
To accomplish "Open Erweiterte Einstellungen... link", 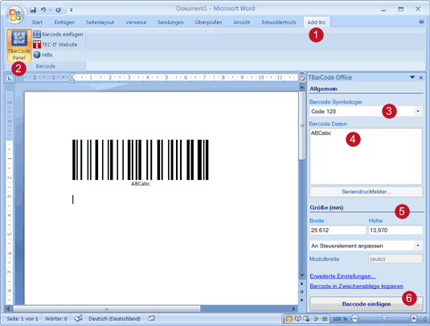I will [x=342, y=276].
